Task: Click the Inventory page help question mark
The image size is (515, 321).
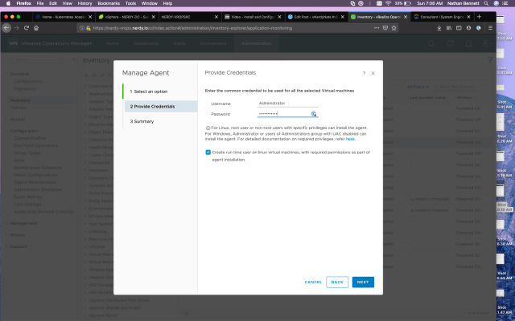Action: [x=490, y=60]
